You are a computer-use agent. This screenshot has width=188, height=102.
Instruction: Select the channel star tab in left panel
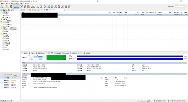[x=3, y=10]
